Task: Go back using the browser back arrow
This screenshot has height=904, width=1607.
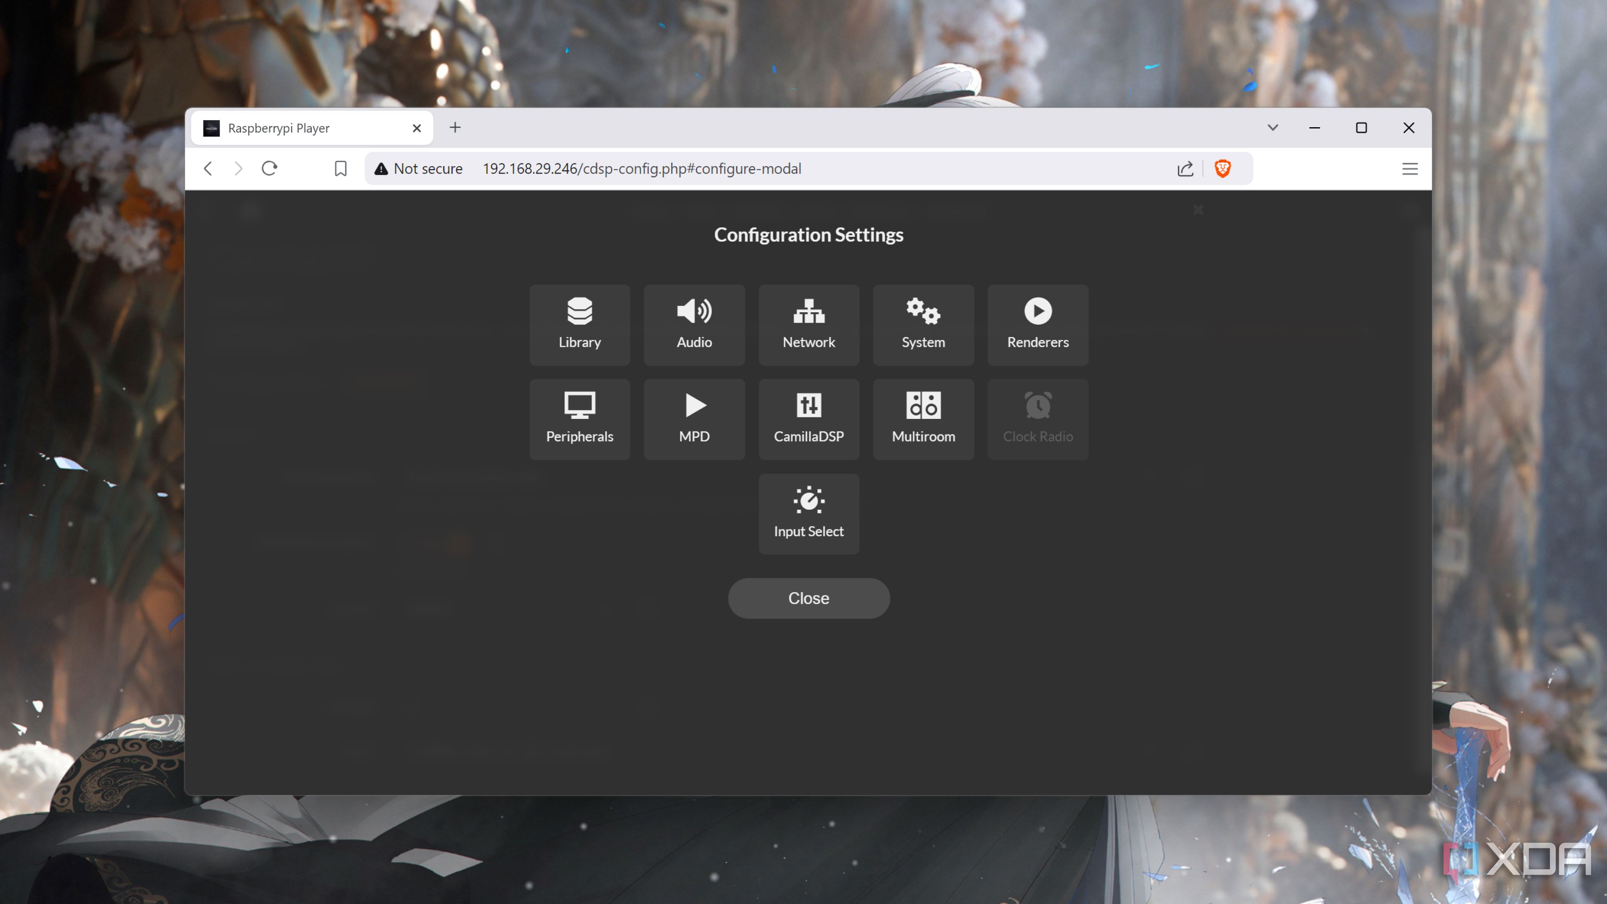Action: 208,168
